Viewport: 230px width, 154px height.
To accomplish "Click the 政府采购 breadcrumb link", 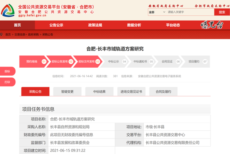I will click(x=33, y=35).
